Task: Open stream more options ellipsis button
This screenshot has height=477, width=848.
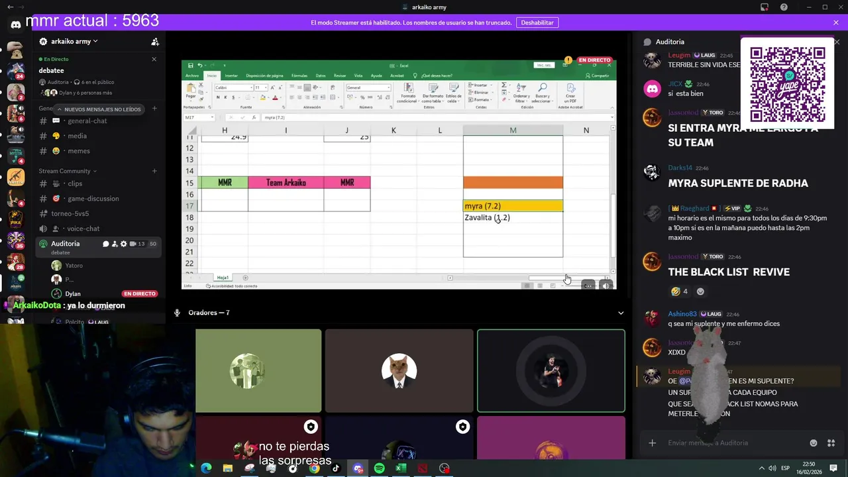Action: pos(588,286)
